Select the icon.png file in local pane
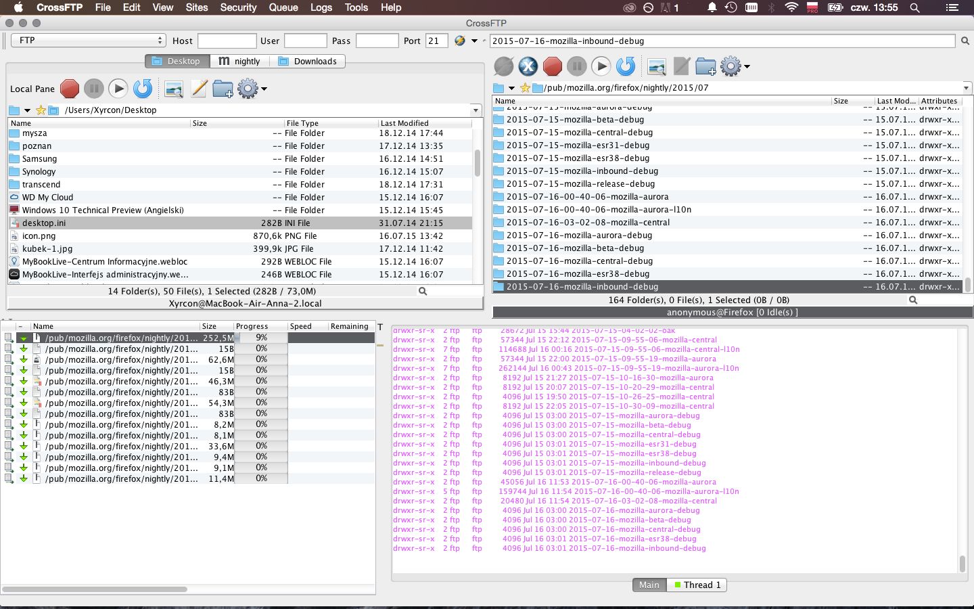The width and height of the screenshot is (974, 609). click(x=239, y=236)
